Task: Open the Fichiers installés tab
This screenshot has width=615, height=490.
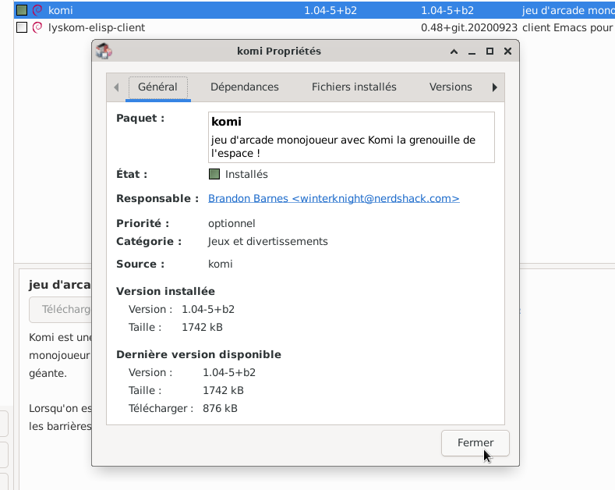Action: [354, 87]
